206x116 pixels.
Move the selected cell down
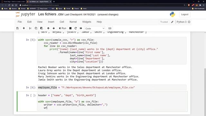pyautogui.click(x=54, y=28)
